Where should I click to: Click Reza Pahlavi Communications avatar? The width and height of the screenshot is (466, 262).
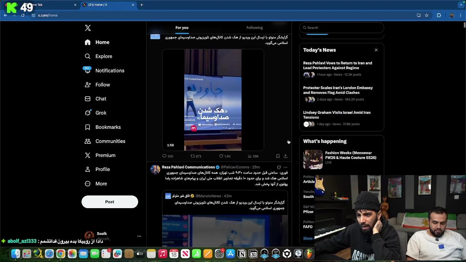(155, 170)
